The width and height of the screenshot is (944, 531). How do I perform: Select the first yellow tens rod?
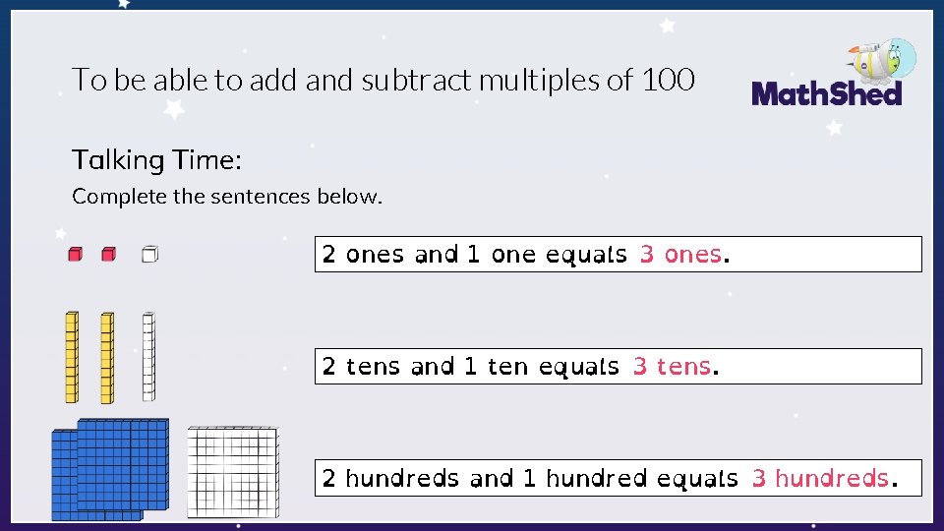72,357
